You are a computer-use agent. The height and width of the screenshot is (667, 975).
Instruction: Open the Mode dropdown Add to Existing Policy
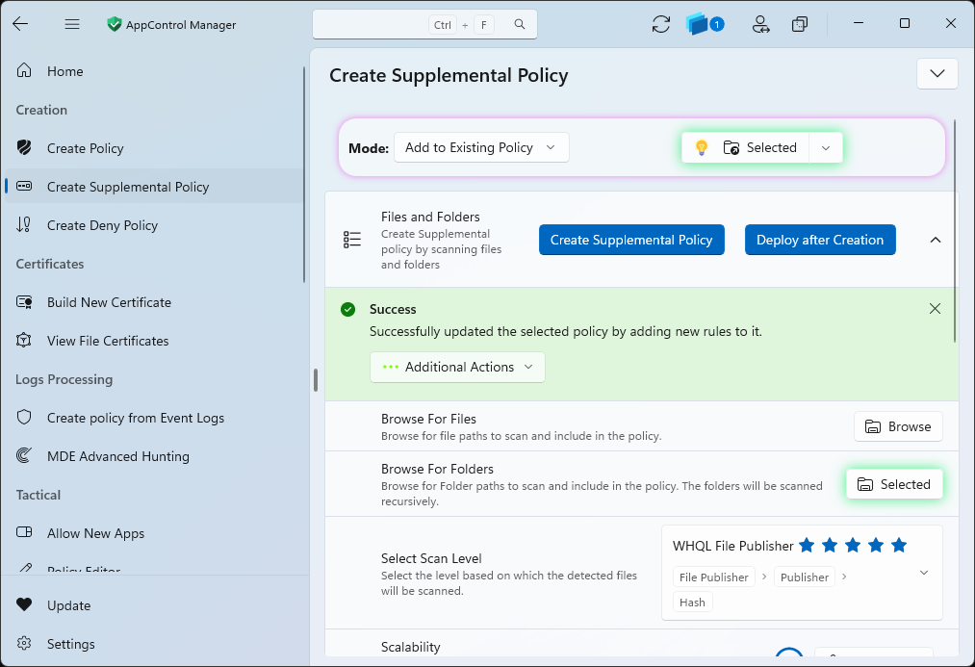[x=481, y=147]
